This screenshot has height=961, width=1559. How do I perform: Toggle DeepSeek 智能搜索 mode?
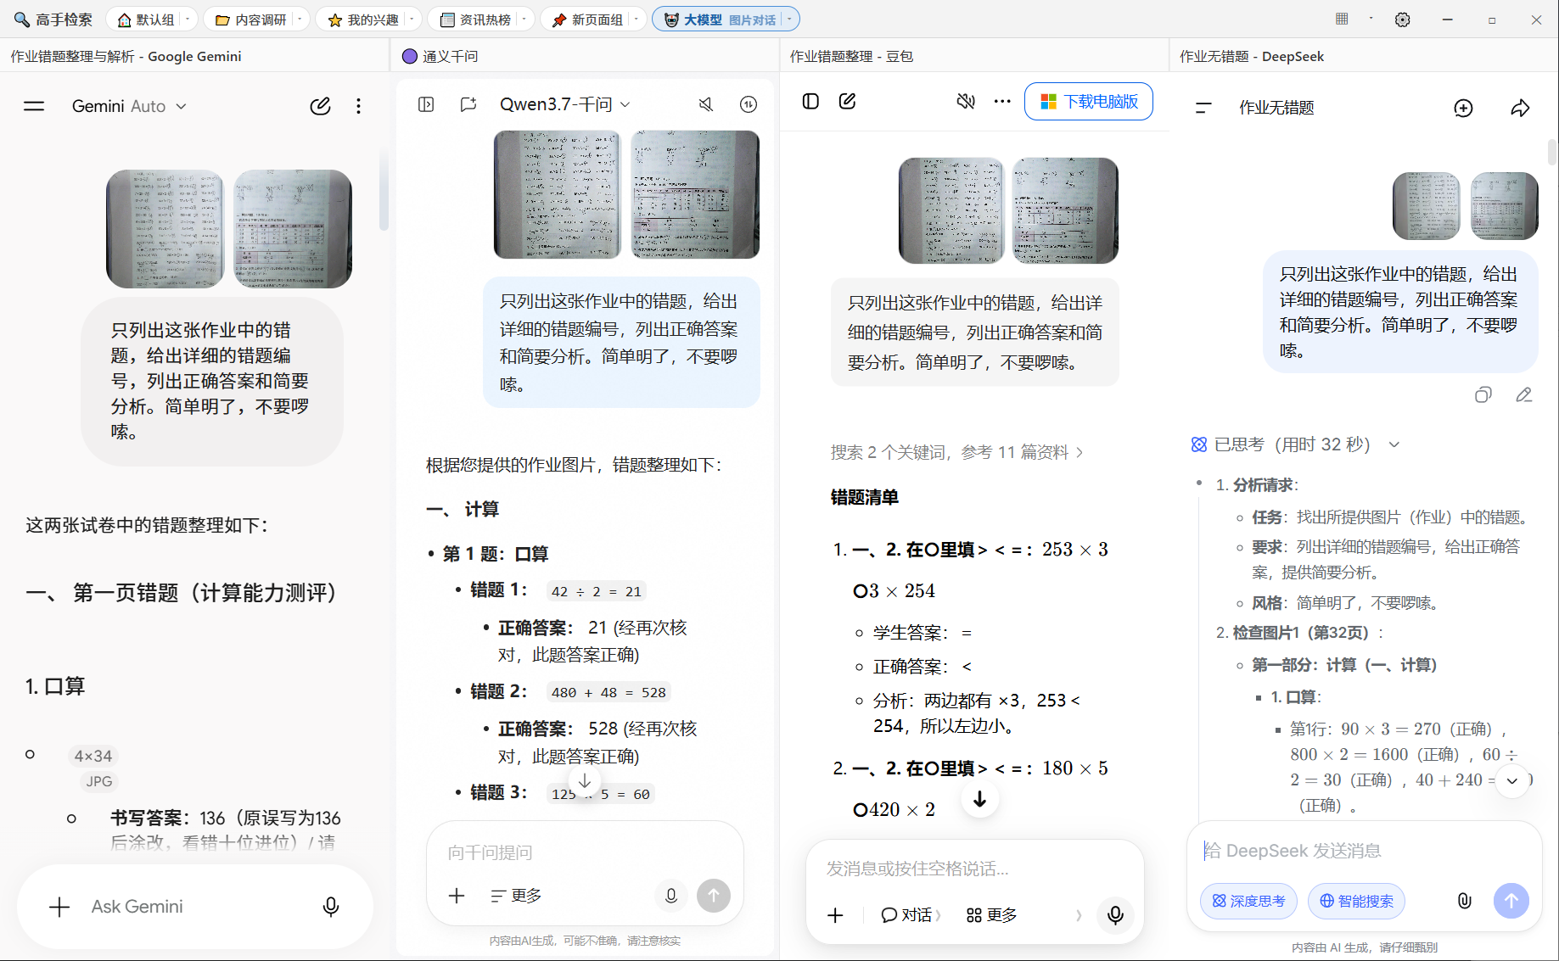tap(1356, 901)
